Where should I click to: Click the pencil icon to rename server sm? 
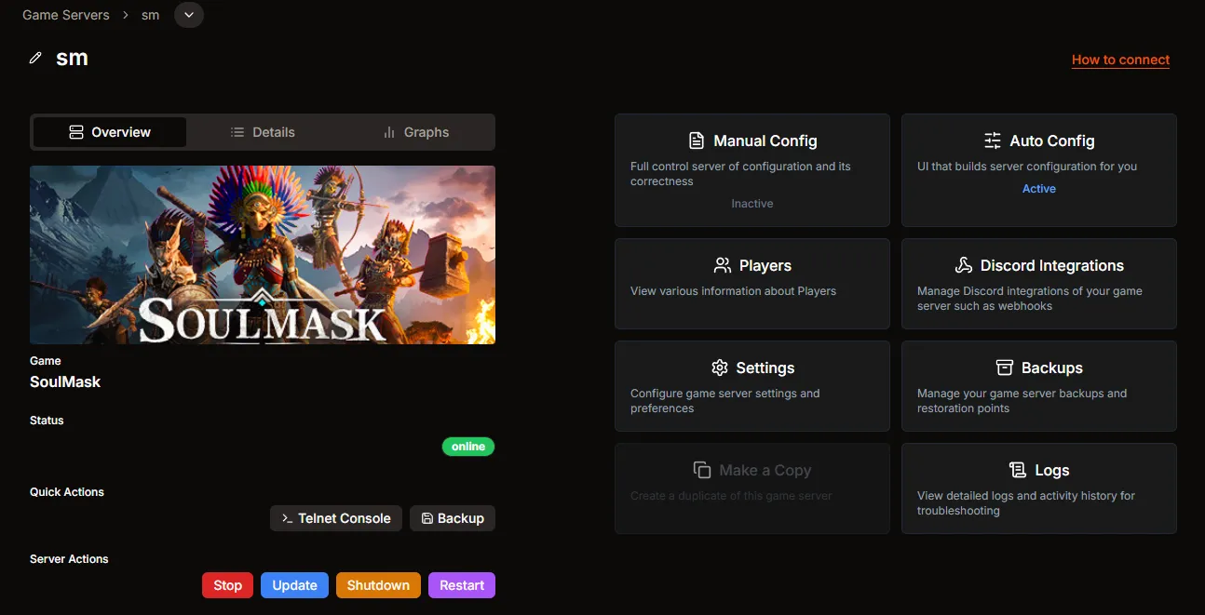pos(35,57)
